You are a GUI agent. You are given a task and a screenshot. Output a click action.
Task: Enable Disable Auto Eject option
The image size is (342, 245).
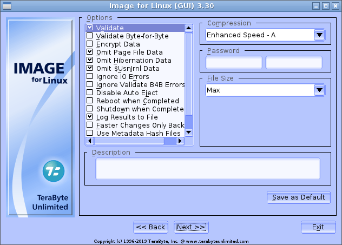[89, 92]
